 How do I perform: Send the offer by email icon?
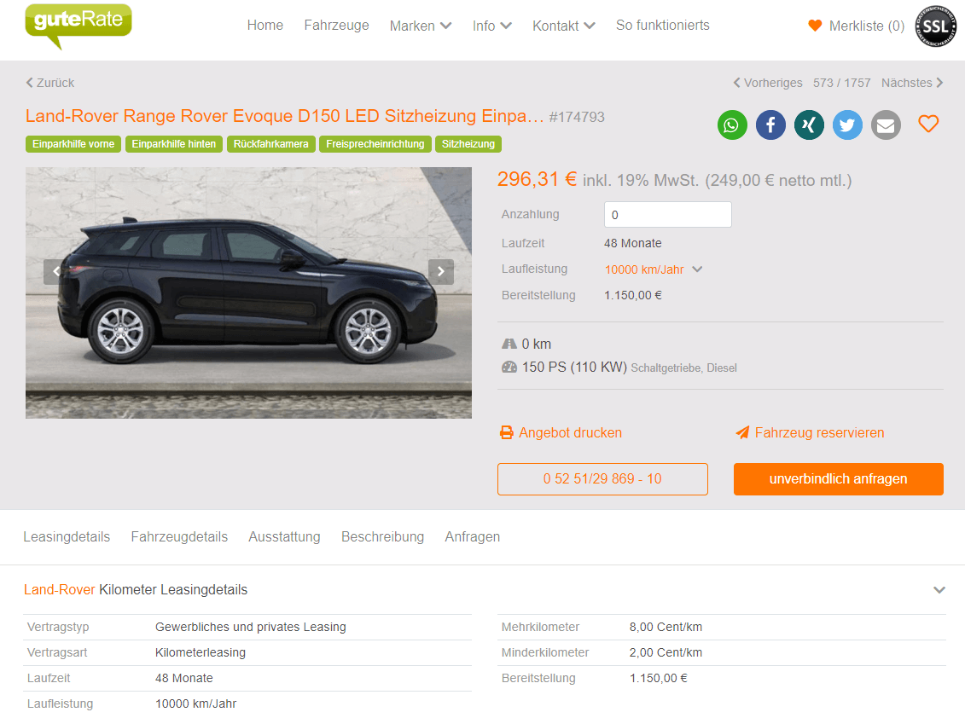tap(886, 124)
